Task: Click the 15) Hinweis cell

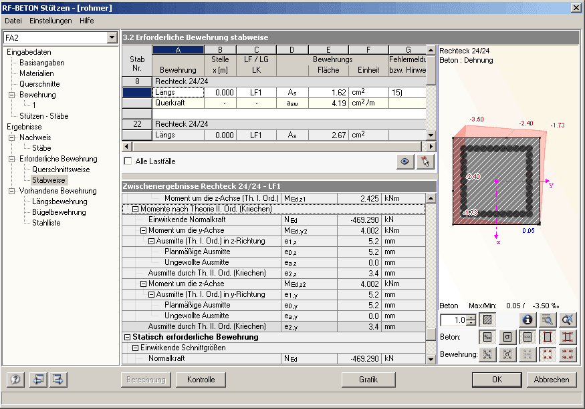Action: click(x=407, y=92)
